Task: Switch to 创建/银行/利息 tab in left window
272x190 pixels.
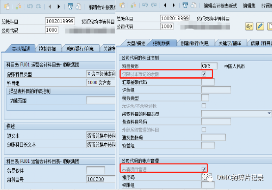Action: click(80, 49)
